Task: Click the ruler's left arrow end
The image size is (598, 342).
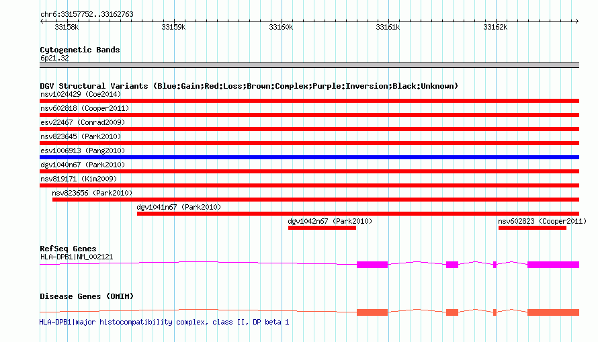Action: 42,21
